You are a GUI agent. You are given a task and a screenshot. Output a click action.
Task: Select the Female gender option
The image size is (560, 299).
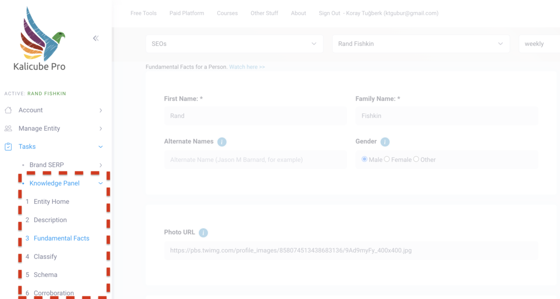tap(386, 160)
